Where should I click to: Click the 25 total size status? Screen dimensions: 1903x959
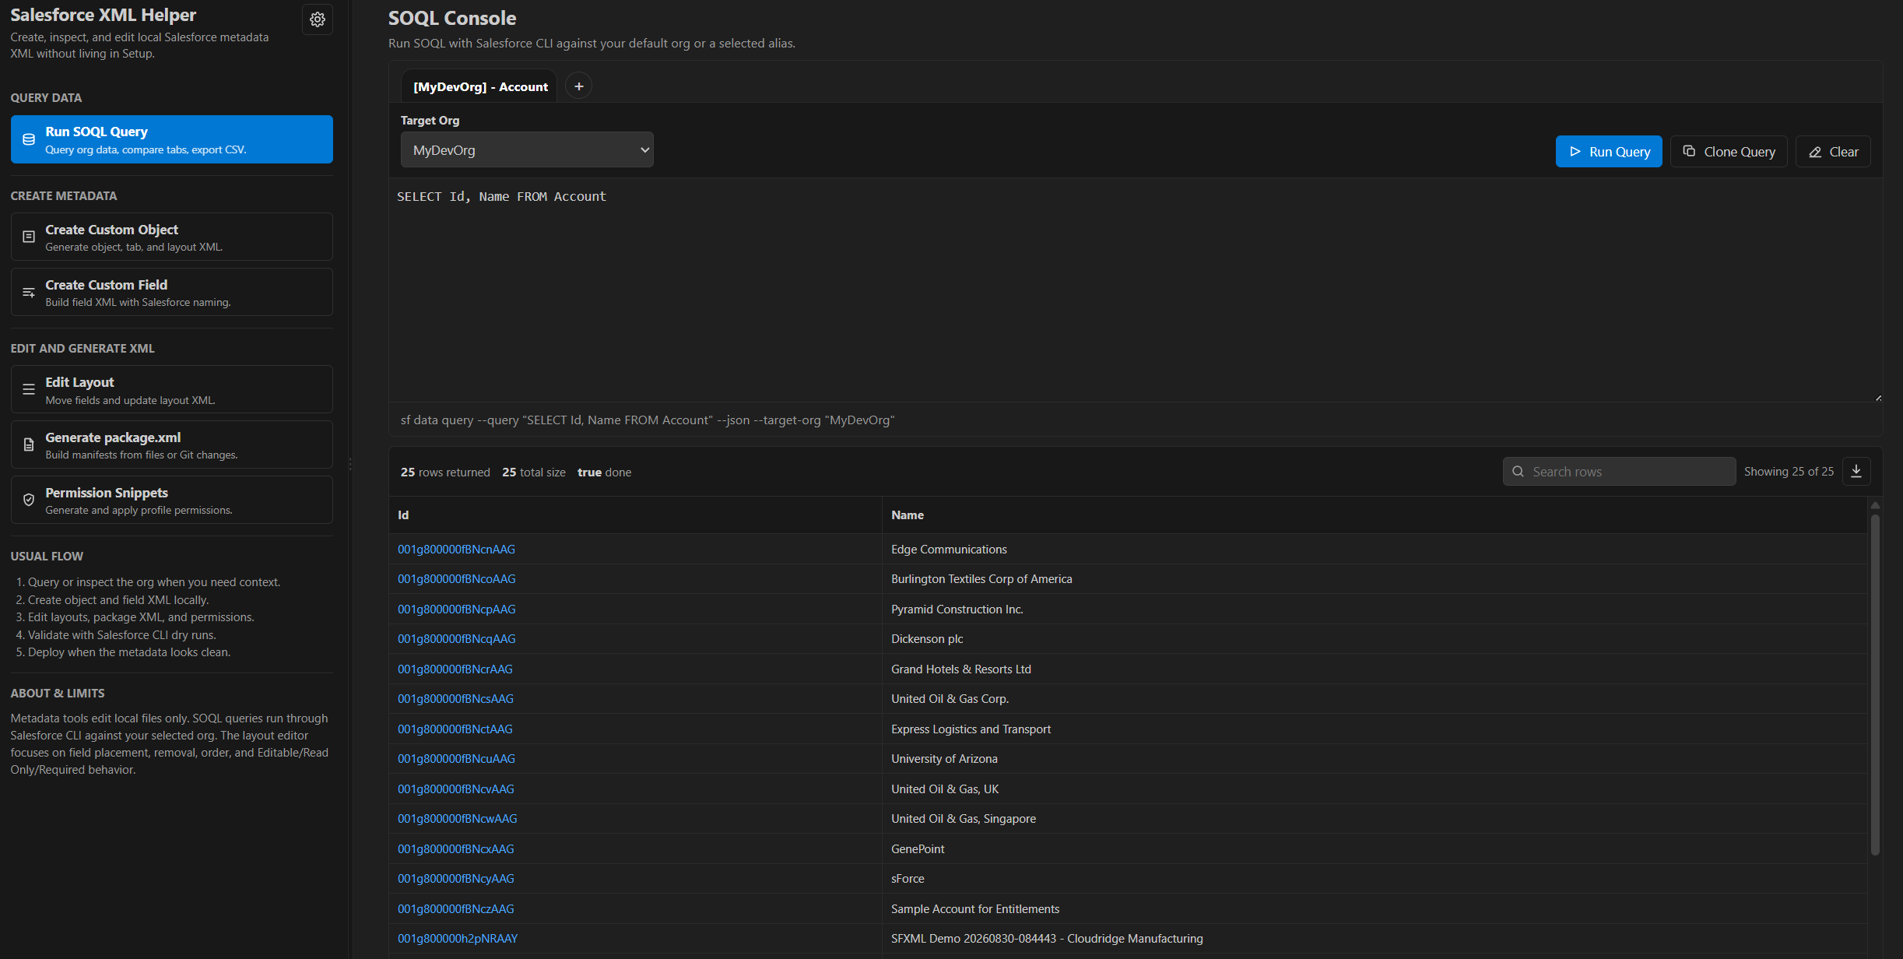(534, 472)
